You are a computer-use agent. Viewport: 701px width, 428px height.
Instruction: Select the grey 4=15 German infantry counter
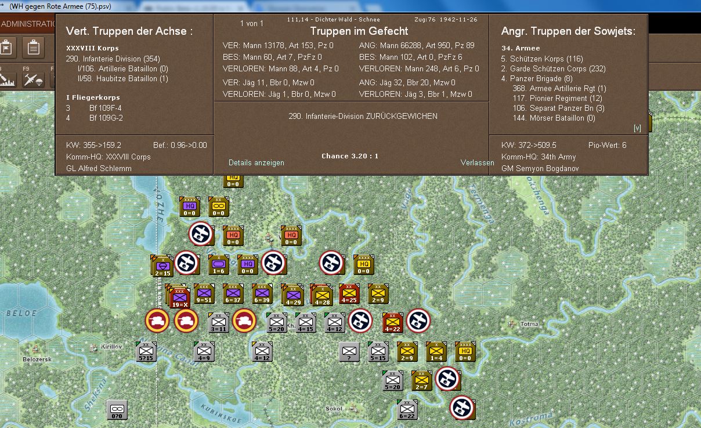(x=306, y=322)
